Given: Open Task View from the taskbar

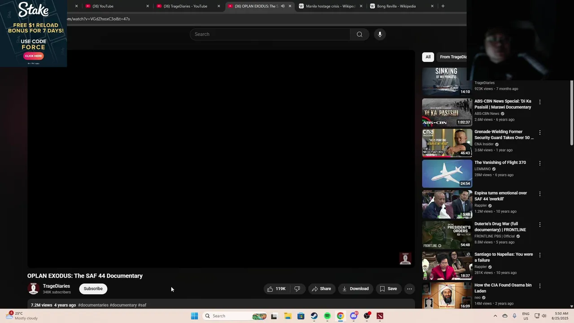Looking at the screenshot, I should pyautogui.click(x=274, y=316).
